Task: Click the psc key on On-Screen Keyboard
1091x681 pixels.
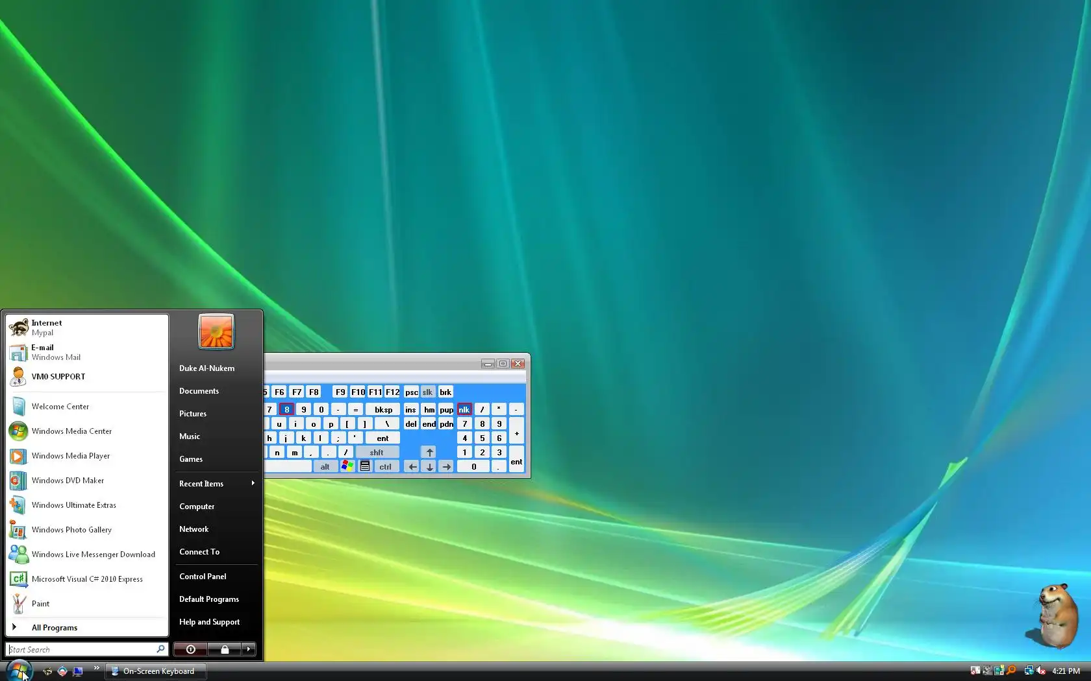Action: 412,392
